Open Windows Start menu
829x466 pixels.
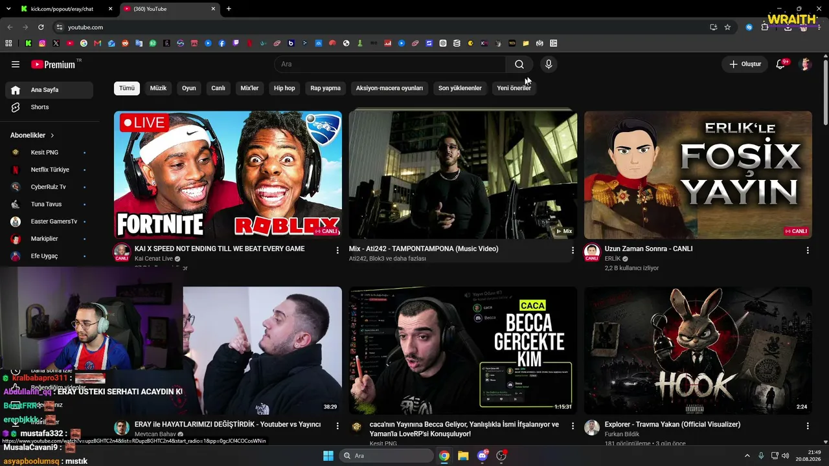click(x=328, y=456)
